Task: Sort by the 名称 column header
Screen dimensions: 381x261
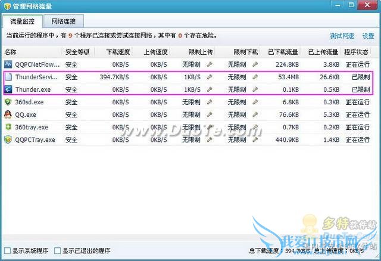Action: tap(32, 52)
